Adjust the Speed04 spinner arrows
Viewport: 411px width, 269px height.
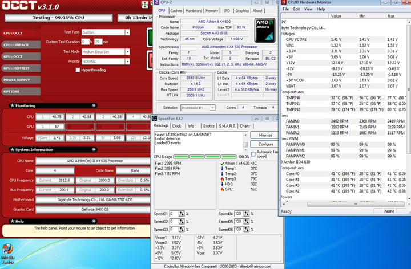coord(247,214)
